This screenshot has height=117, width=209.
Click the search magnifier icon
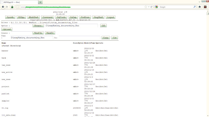195,7
